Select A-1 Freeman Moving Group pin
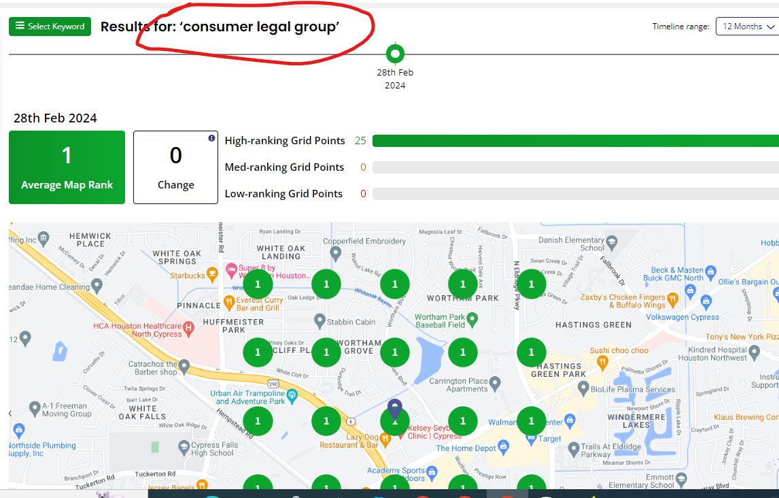The image size is (779, 498). point(35,408)
